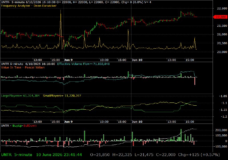Click "C= 22000" in the top chart header
The image size is (228, 160).
113,2
